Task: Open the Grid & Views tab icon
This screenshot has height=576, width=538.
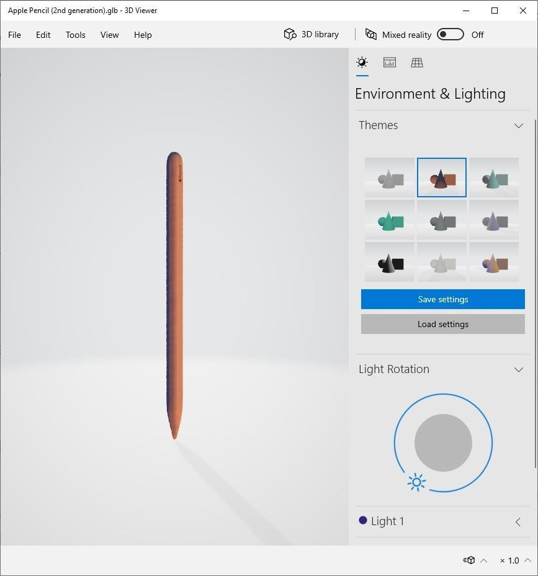Action: 417,63
